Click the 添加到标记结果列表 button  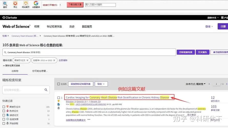80,84
